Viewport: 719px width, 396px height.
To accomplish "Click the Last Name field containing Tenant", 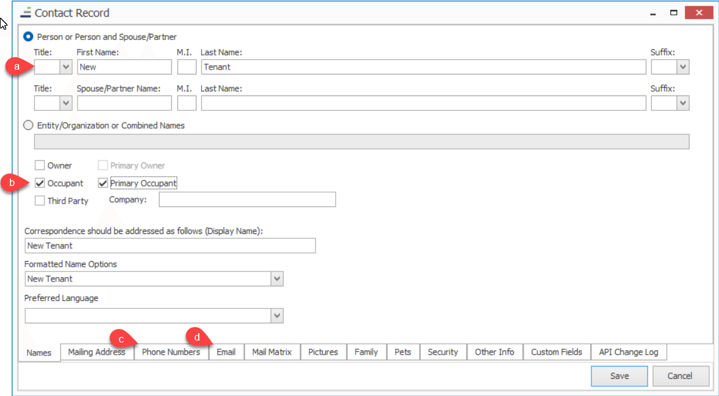I will click(424, 67).
